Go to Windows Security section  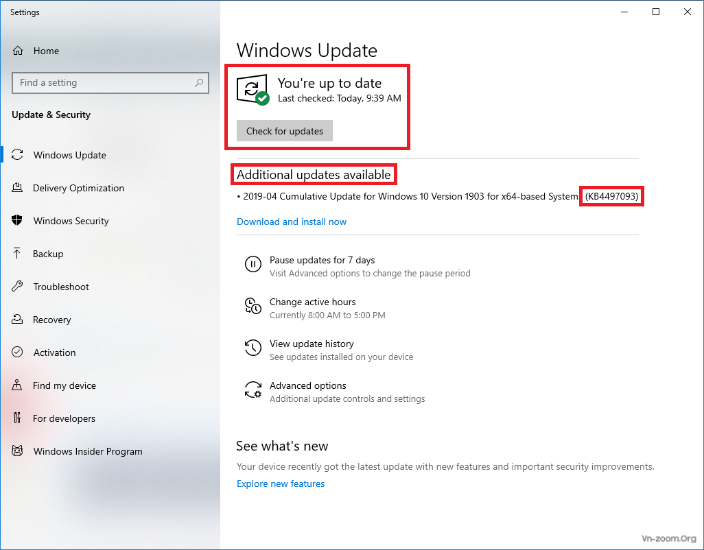click(x=71, y=221)
